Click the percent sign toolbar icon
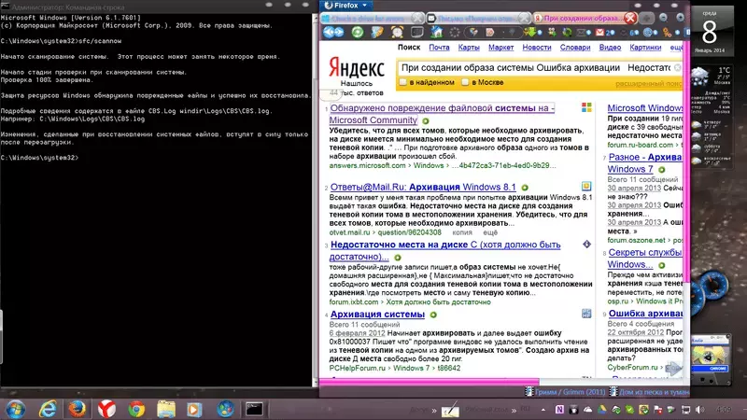747x420 pixels. point(667,33)
